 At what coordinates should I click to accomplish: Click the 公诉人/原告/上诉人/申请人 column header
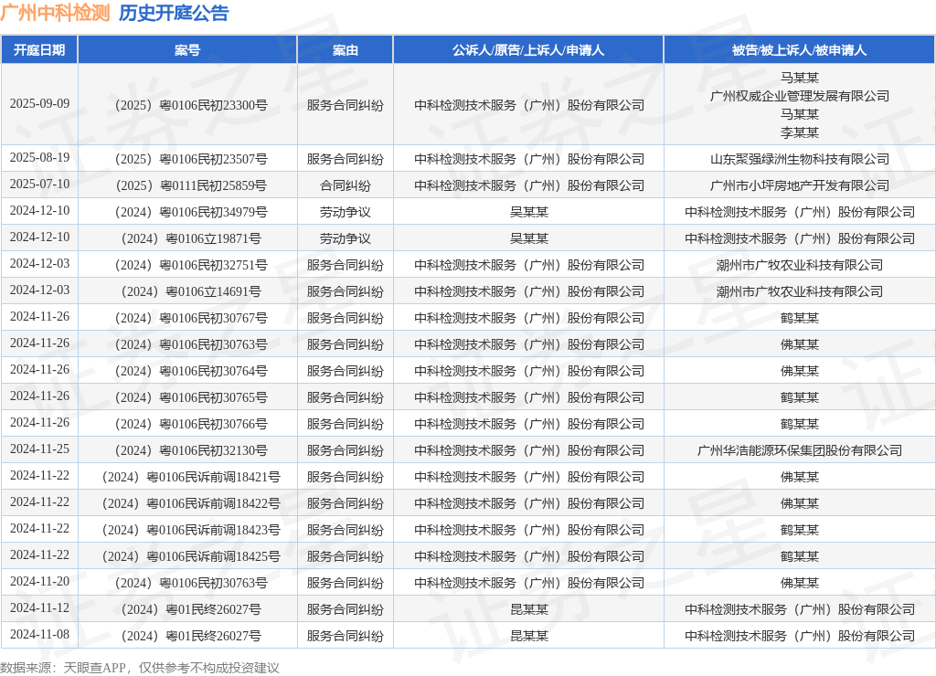528,50
